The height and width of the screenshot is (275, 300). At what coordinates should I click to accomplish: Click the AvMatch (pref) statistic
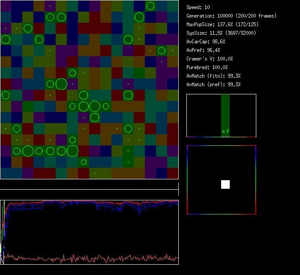(x=213, y=85)
